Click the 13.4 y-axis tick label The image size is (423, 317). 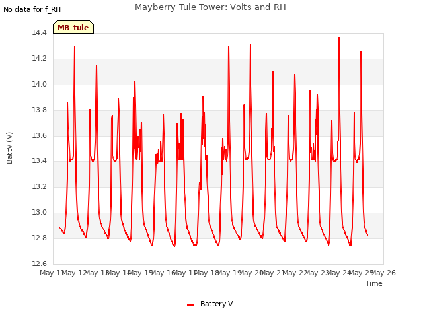click(40, 161)
